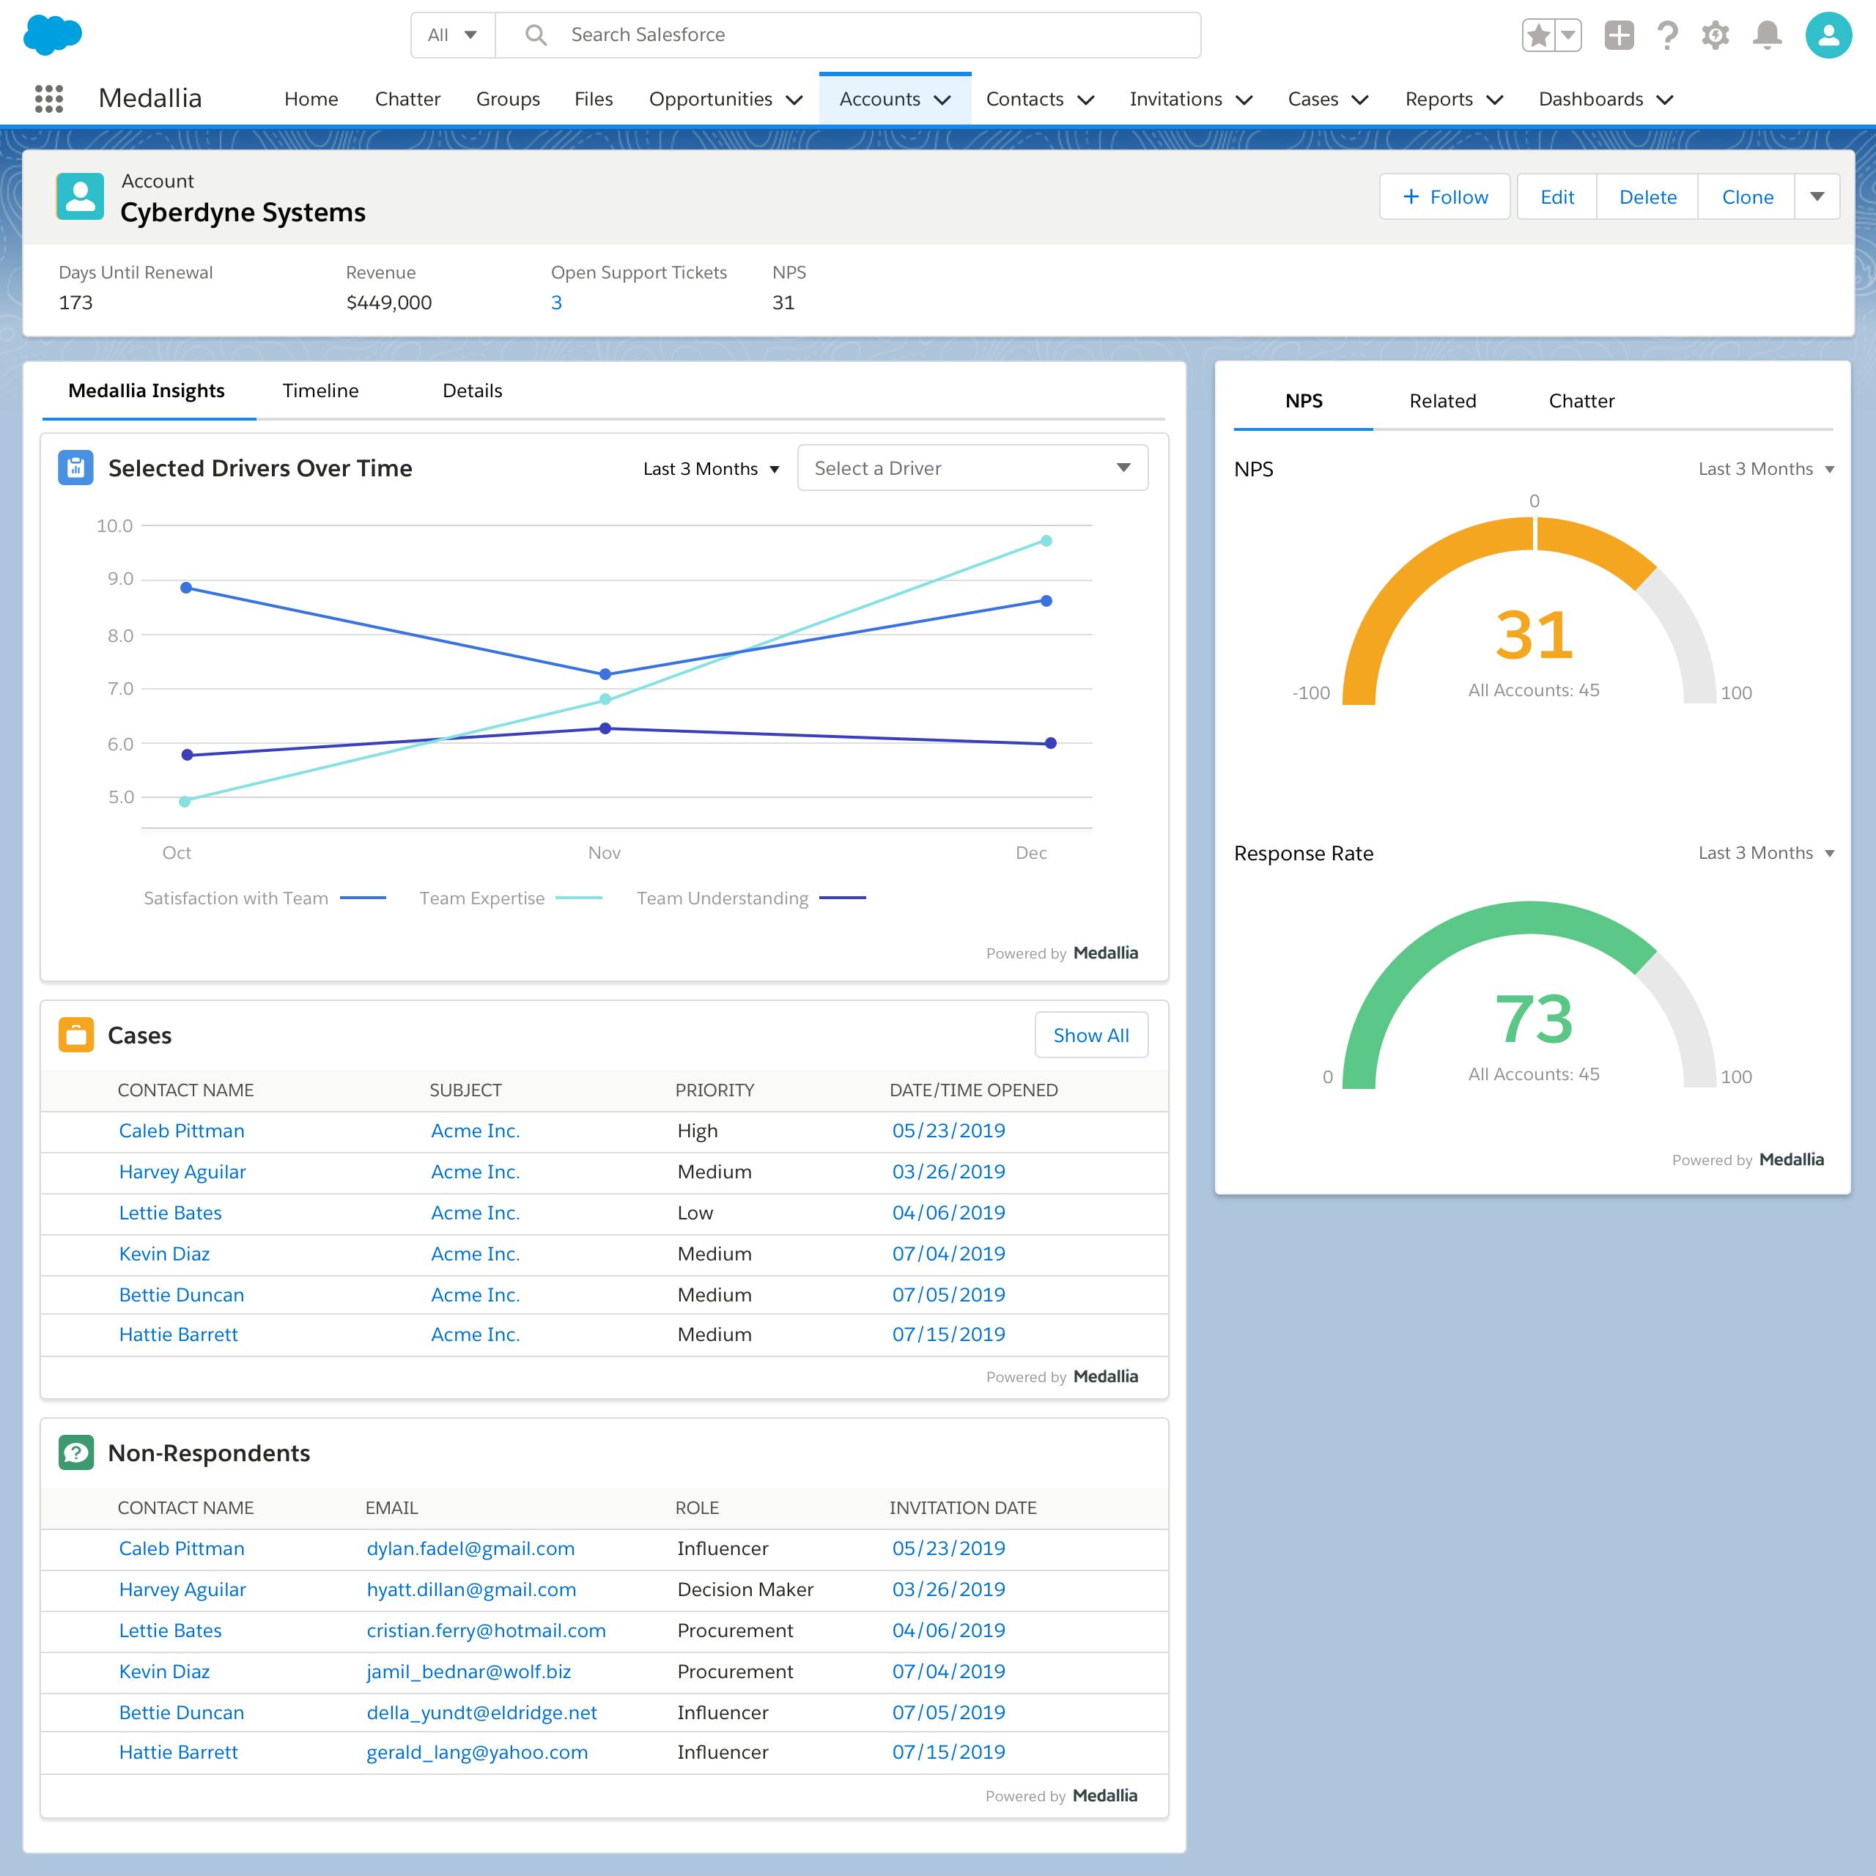This screenshot has height=1876, width=1876.
Task: Switch to the Timeline tab
Action: coord(320,391)
